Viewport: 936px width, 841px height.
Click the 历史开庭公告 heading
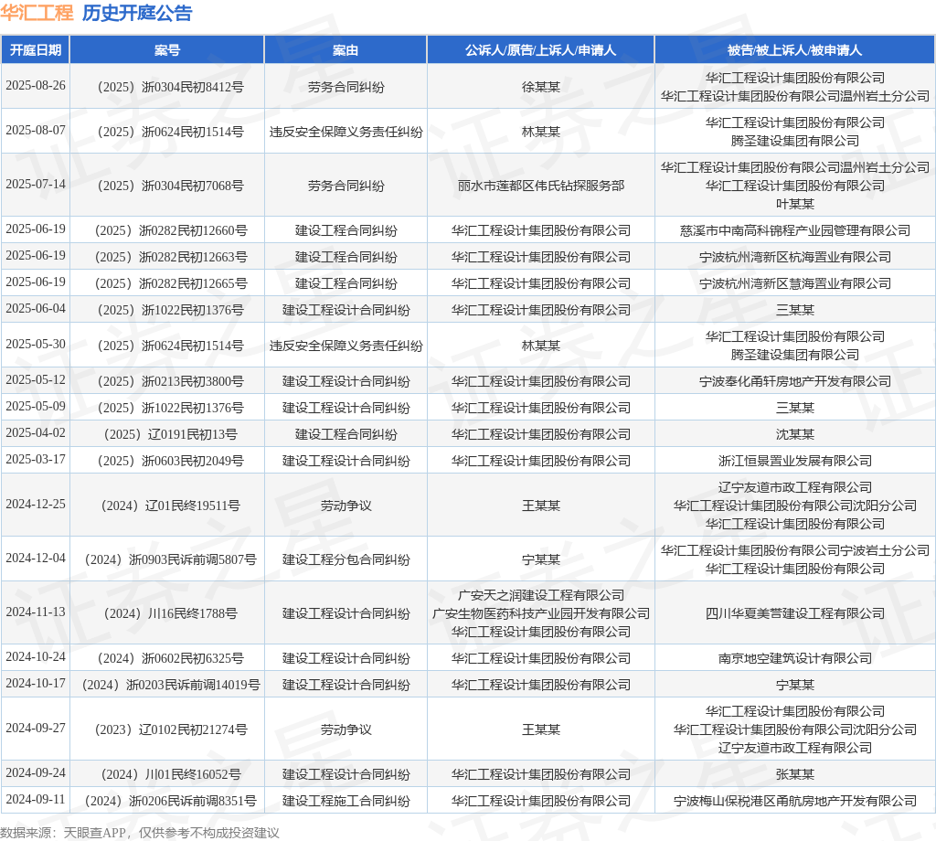point(137,13)
